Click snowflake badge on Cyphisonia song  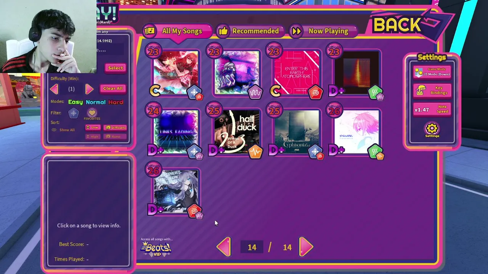[315, 151]
